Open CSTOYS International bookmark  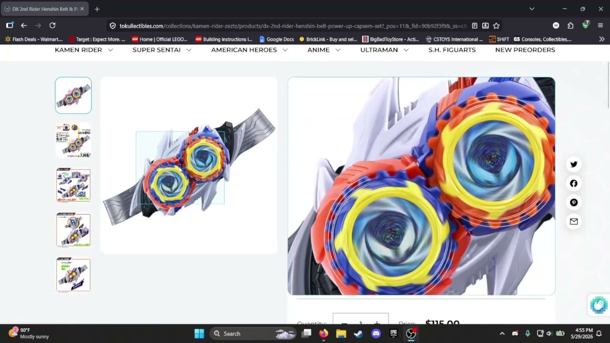tap(454, 40)
